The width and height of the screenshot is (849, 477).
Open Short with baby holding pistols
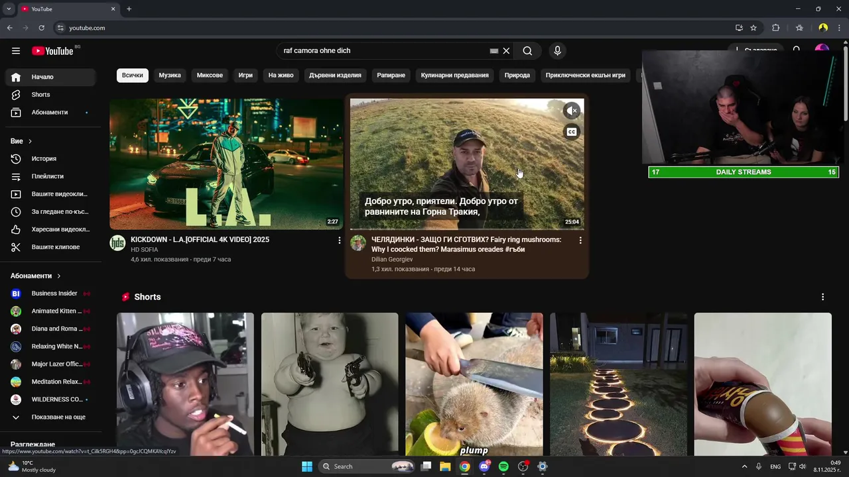[x=330, y=384]
